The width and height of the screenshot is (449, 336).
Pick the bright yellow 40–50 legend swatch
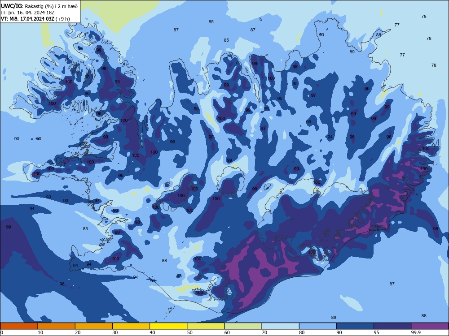coord(168,326)
